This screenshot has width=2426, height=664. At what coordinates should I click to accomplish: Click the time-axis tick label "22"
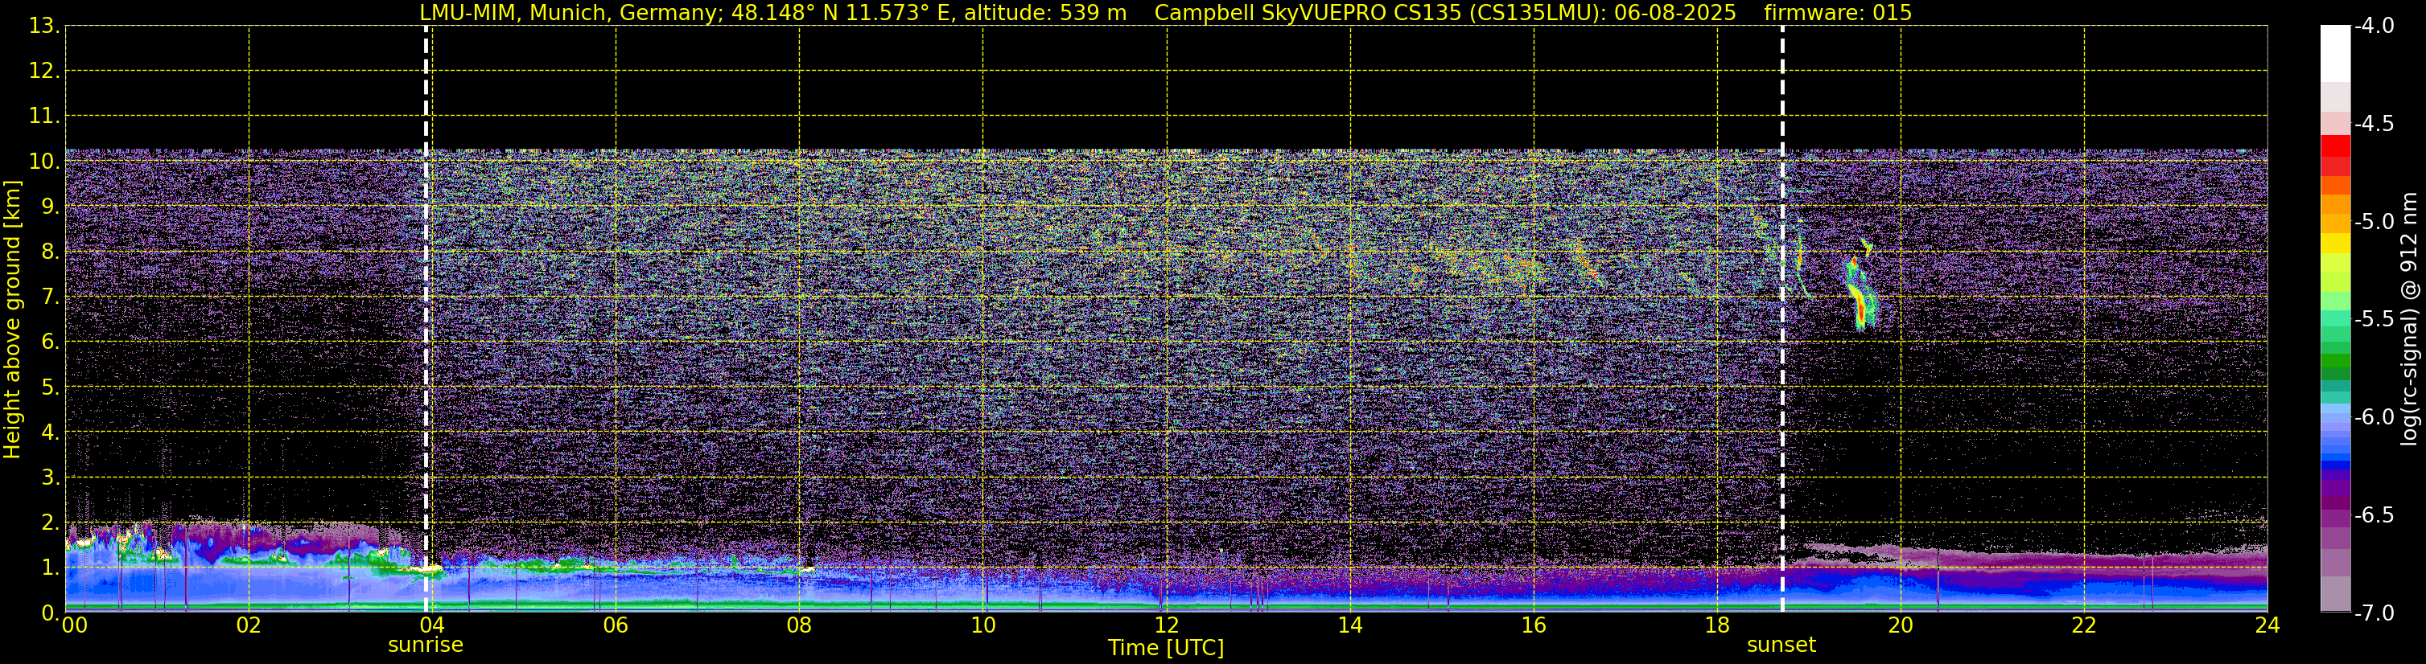[x=2084, y=626]
